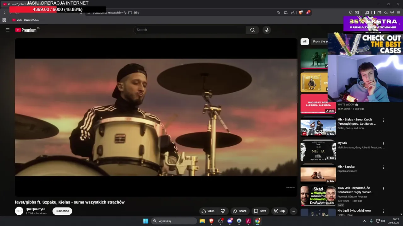Click the video player to pause playback
This screenshot has height=226, width=403.
156,117
